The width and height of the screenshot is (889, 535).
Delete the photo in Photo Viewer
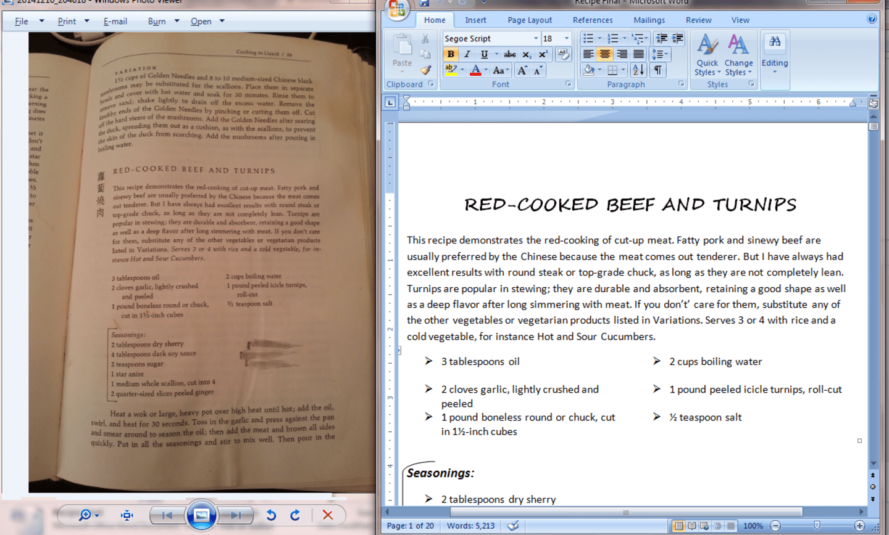(x=328, y=515)
